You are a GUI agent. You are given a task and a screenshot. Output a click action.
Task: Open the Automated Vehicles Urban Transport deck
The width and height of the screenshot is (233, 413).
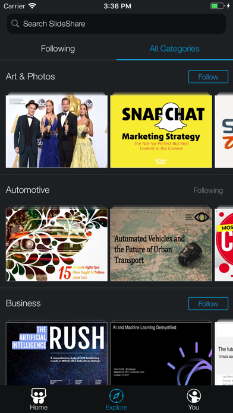tap(161, 244)
